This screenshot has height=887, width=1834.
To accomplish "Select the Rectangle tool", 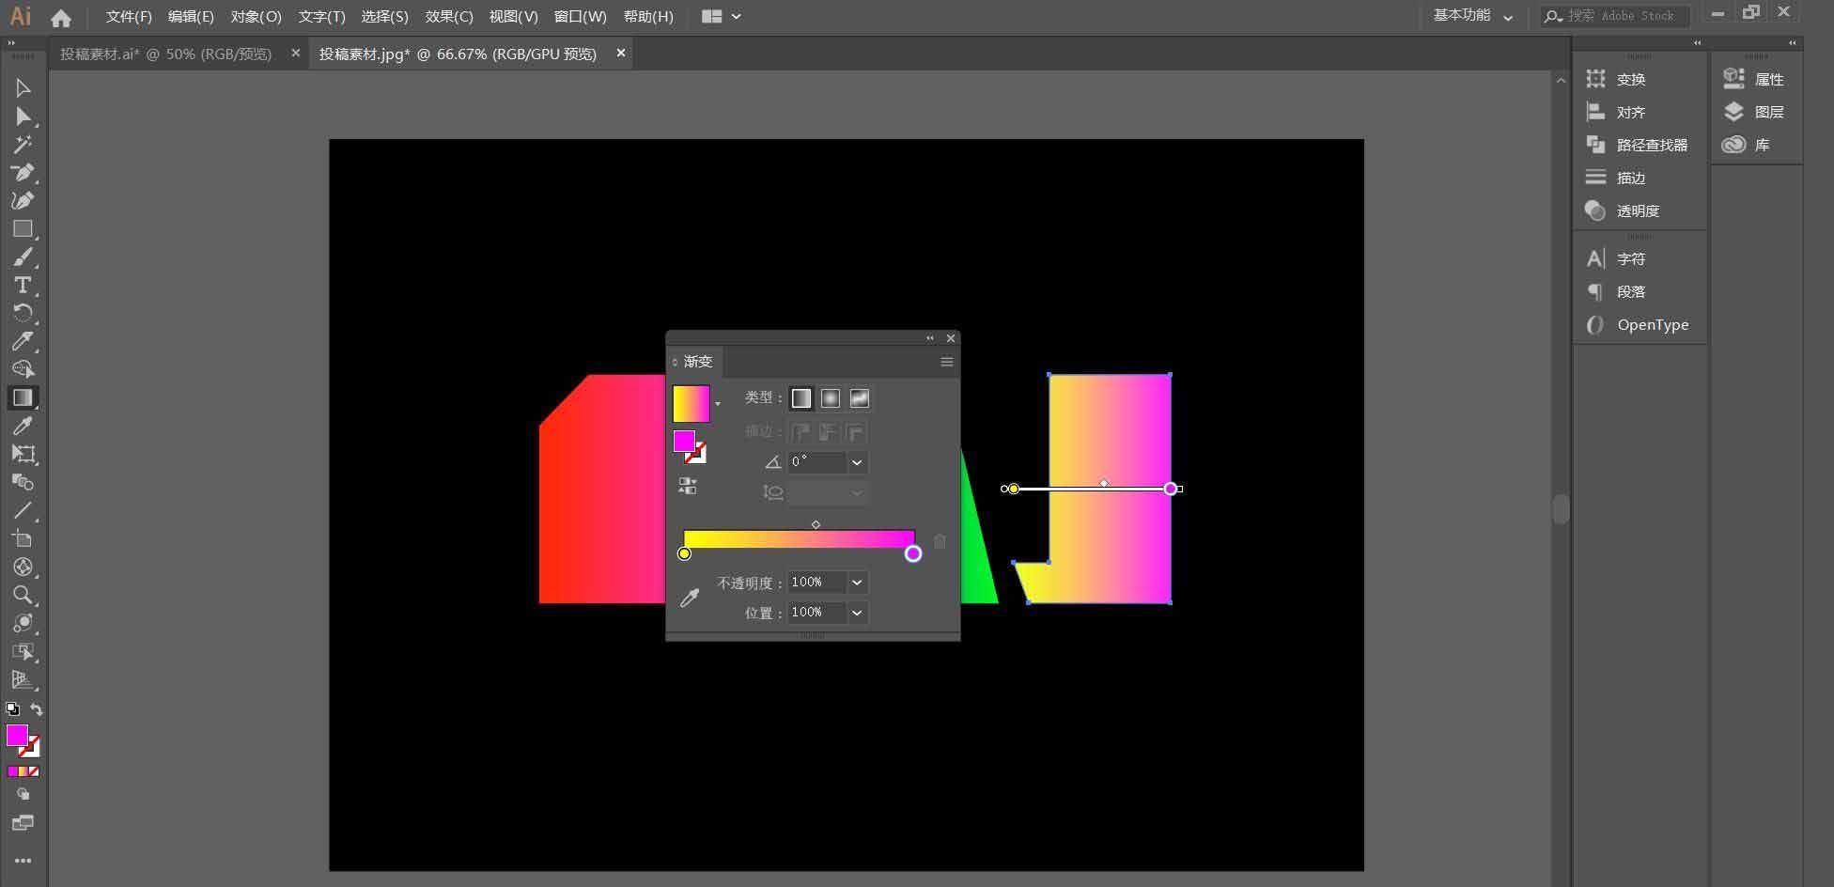I will coord(23,228).
